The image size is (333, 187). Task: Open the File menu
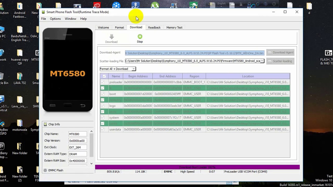click(43, 19)
